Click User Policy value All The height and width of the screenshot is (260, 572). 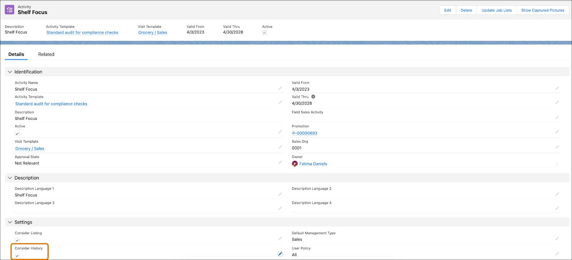click(294, 255)
